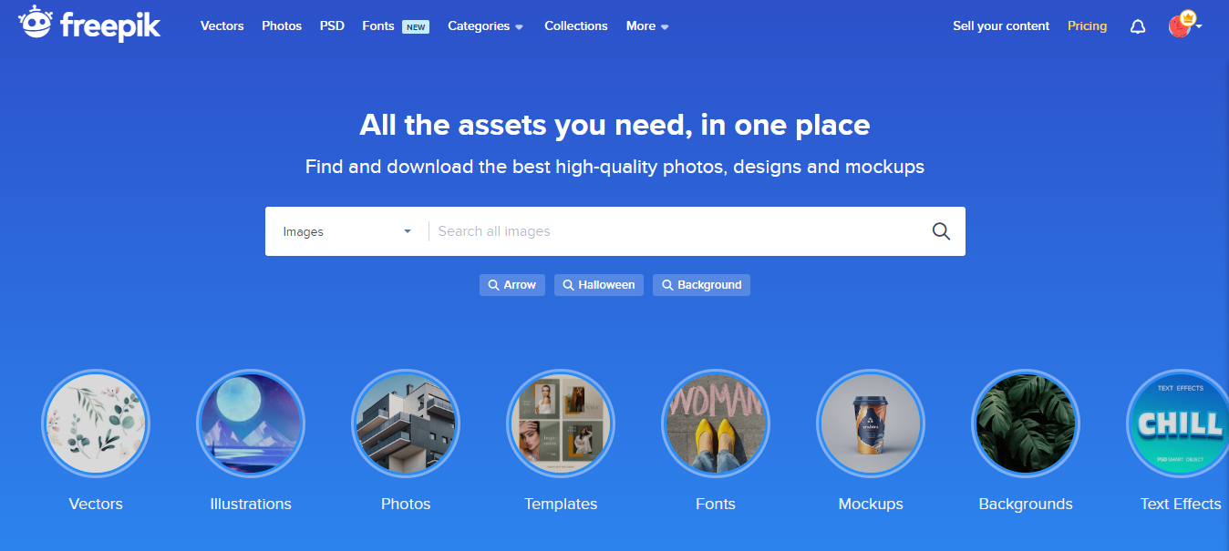Viewport: 1229px width, 551px height.
Task: Select the Photos building thumbnail
Action: click(x=406, y=423)
